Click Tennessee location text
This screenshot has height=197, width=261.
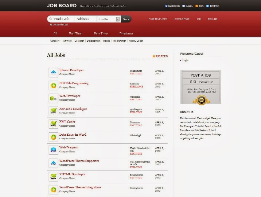coord(135,122)
